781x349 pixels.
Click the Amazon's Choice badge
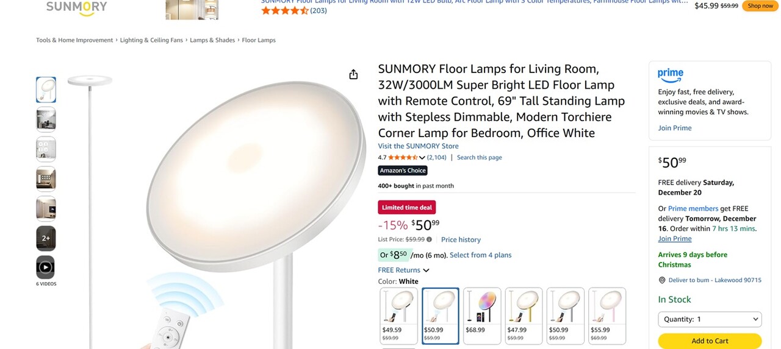pyautogui.click(x=403, y=171)
